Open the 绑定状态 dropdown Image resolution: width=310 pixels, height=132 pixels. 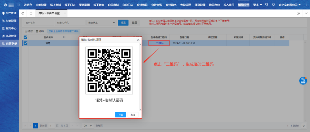click(x=101, y=23)
